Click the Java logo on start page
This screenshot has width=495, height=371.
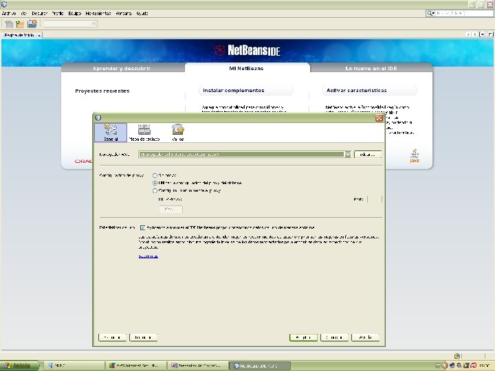[415, 156]
